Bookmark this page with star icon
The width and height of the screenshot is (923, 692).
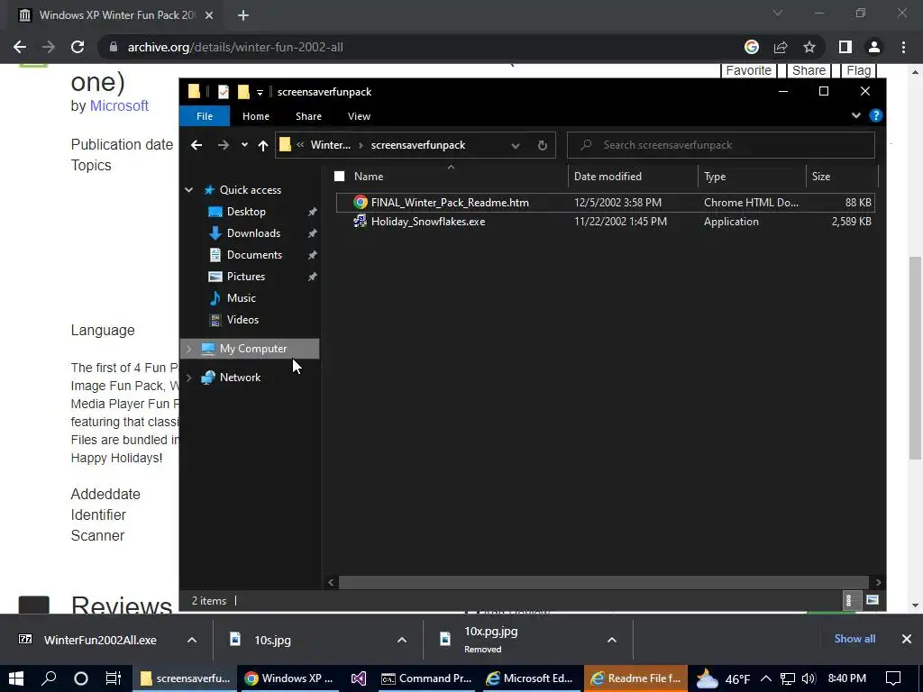tap(809, 47)
